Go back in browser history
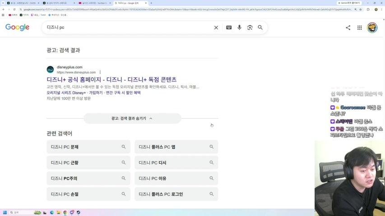385x216 pixels. point(4,9)
